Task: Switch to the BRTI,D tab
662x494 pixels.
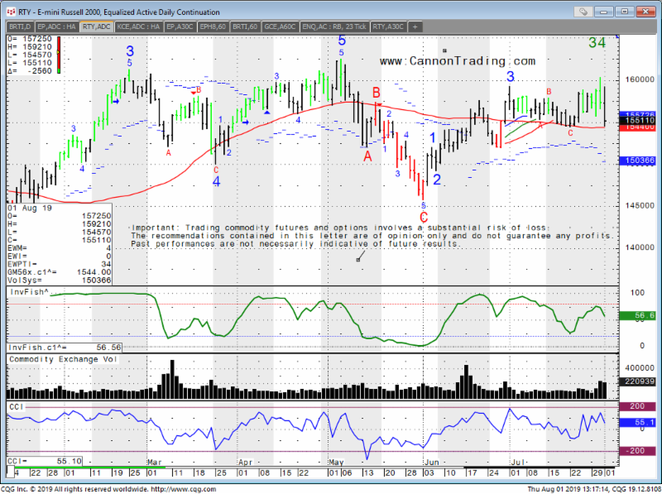Action: (18, 26)
